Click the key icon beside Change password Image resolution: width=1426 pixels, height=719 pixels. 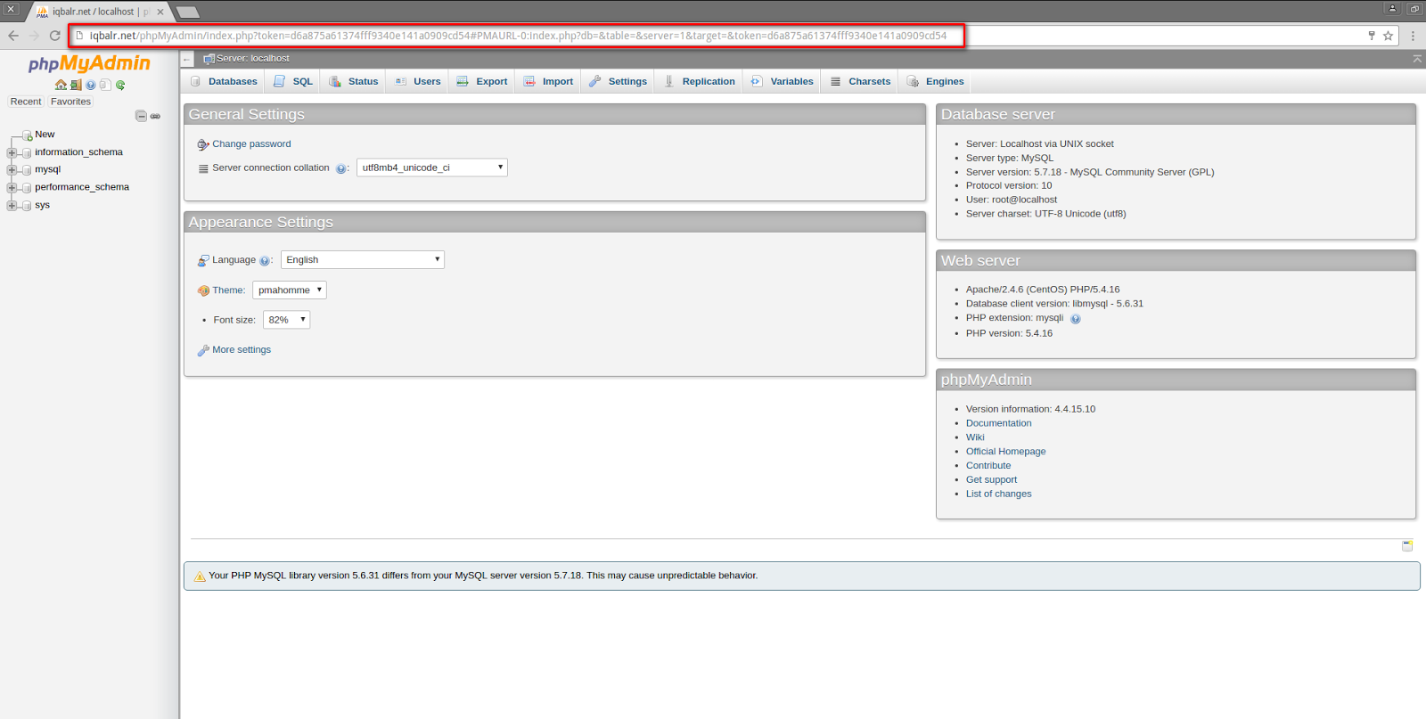pos(203,144)
